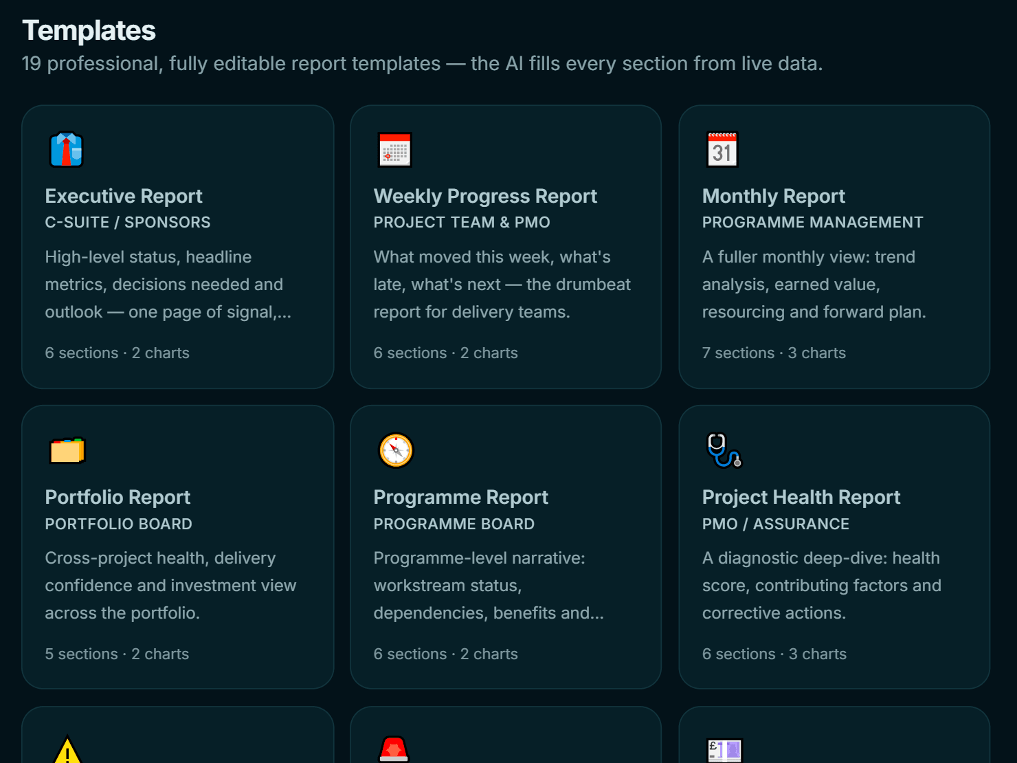The image size is (1017, 763).
Task: Click the description starting 'A fuller monthly view'
Action: coord(814,285)
